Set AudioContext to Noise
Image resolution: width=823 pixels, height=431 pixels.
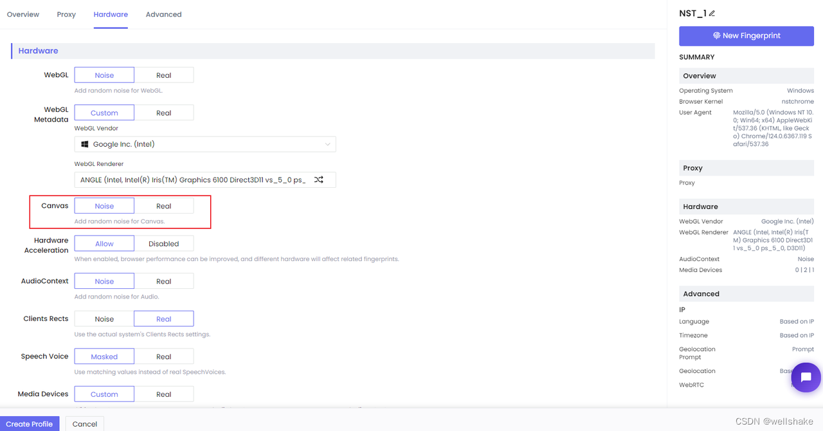[104, 281]
